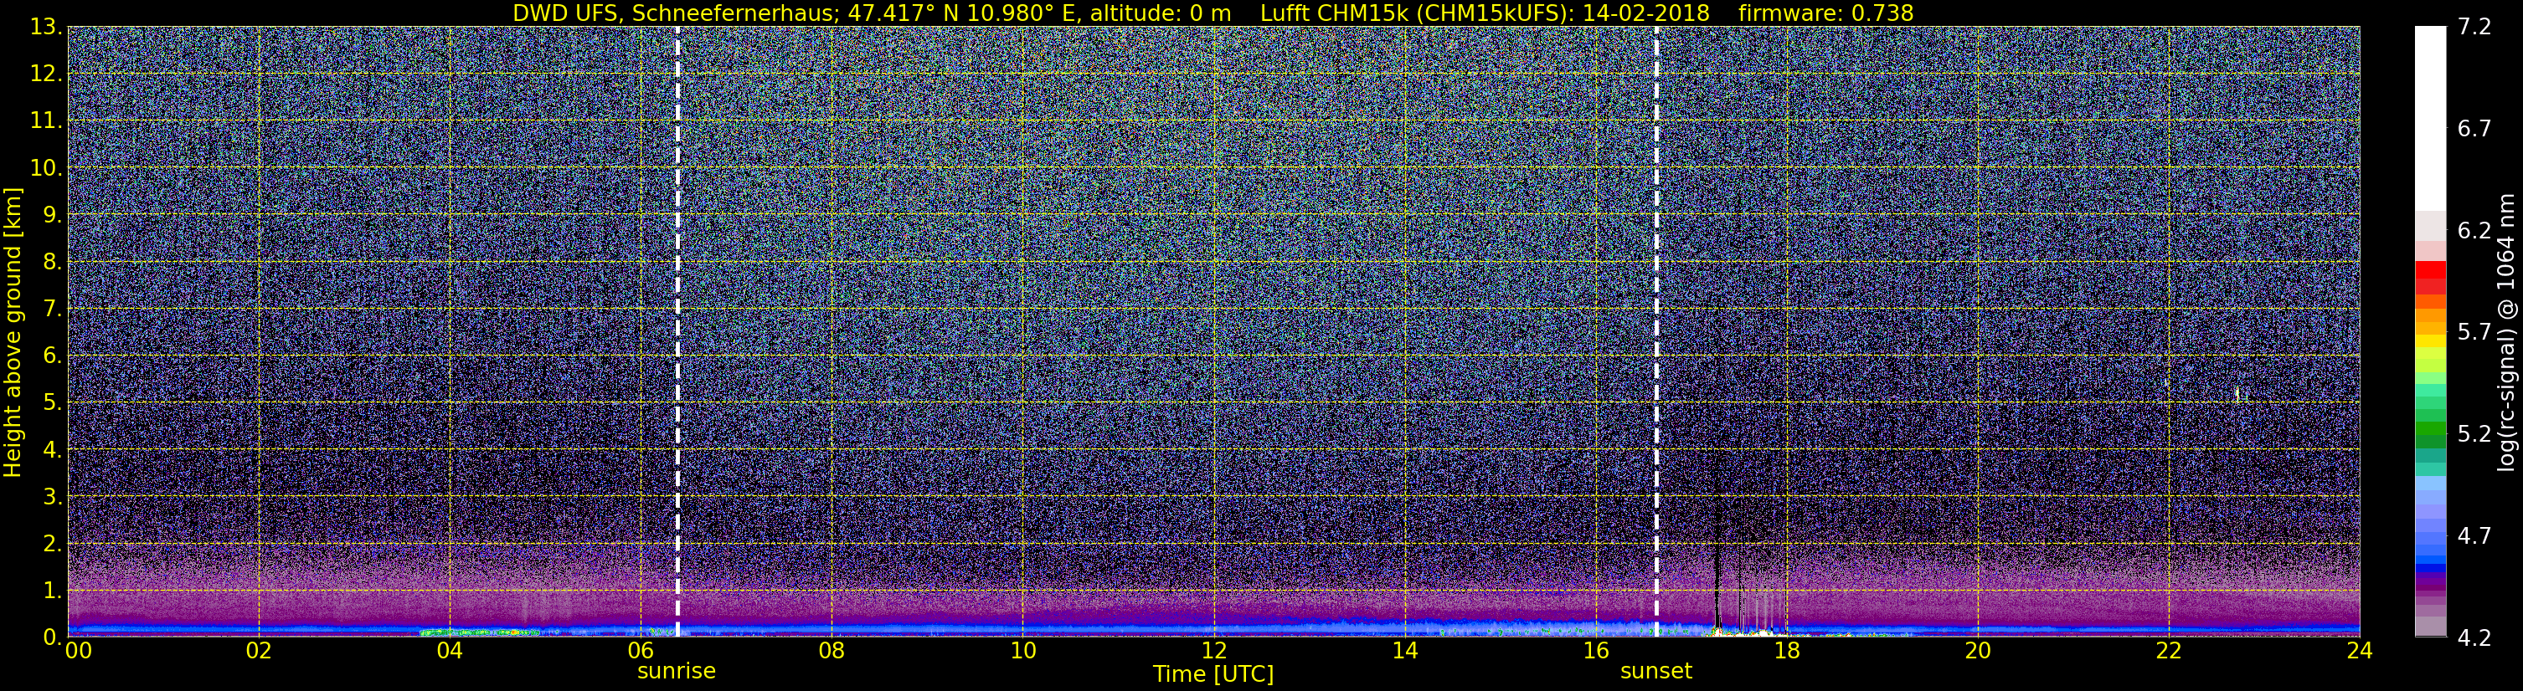Click the '2.' height axis tick label
Screen dimensions: 2523x691
(x=52, y=543)
